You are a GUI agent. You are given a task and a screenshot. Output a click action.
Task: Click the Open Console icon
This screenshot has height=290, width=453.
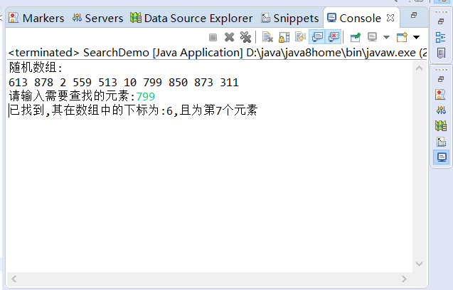point(403,37)
